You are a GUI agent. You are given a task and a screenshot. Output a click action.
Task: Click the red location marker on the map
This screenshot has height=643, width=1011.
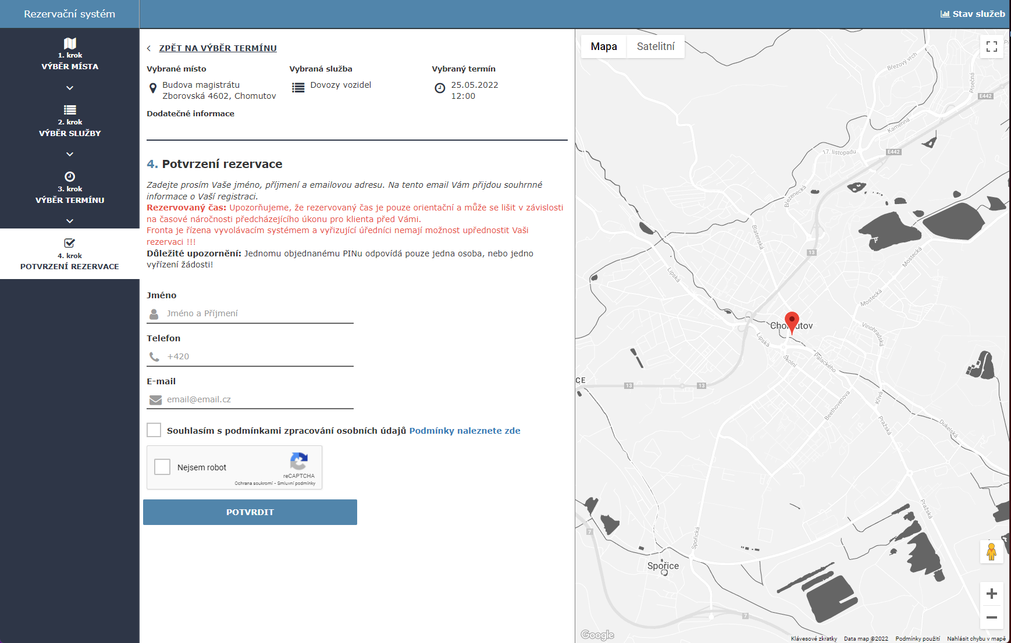pyautogui.click(x=792, y=322)
